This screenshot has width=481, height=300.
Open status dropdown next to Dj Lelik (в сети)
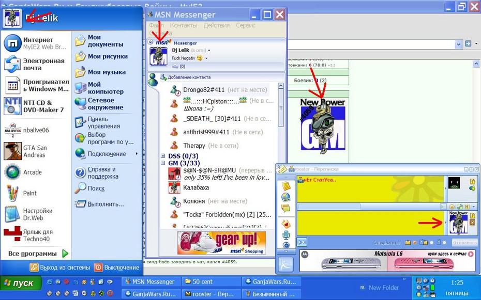coord(209,51)
